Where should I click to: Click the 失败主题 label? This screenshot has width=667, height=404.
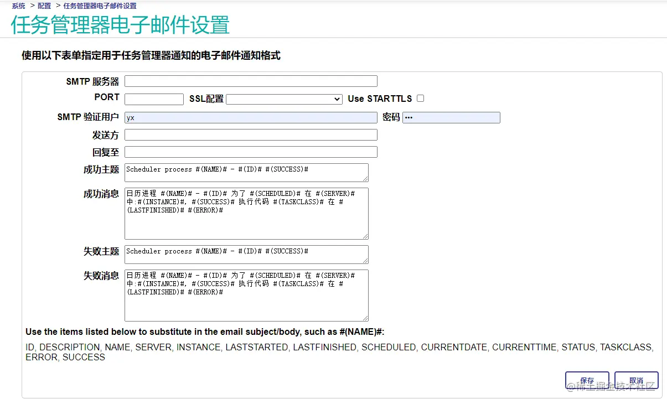[x=101, y=251]
